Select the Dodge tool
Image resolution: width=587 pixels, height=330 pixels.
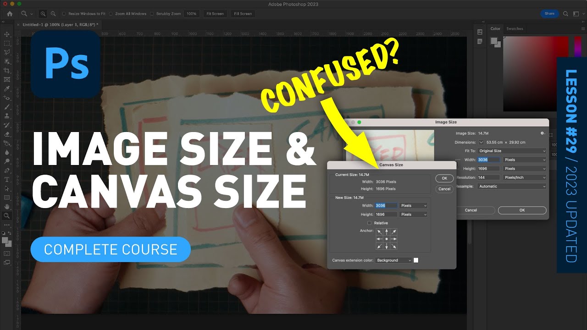click(7, 161)
